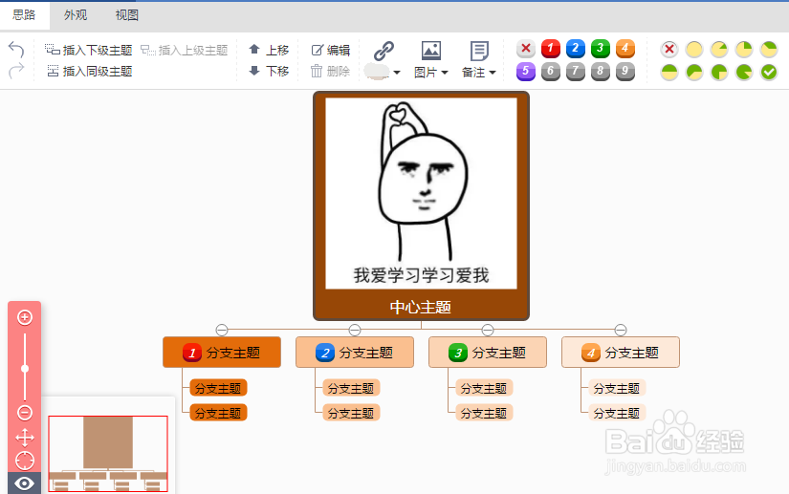Collapse branch 3 with its minus circle
Viewport: 789px width, 494px height.
point(488,330)
